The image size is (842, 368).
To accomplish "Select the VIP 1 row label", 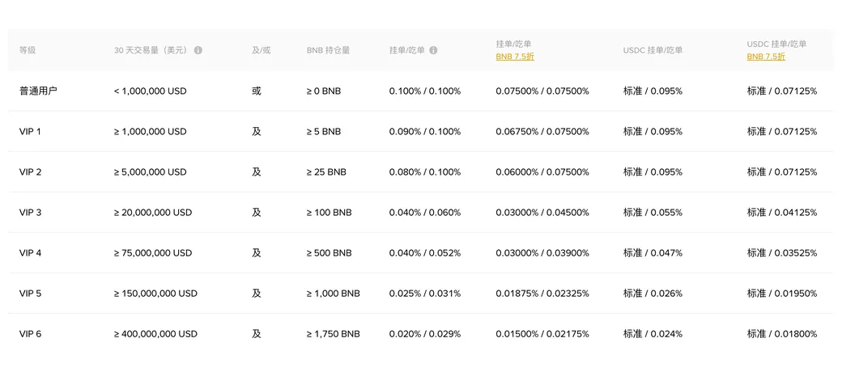I will point(30,131).
